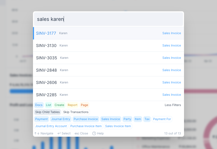Toggle the Journal Entry schema filter
Viewport: 217px width, 149px height.
coord(61,119)
